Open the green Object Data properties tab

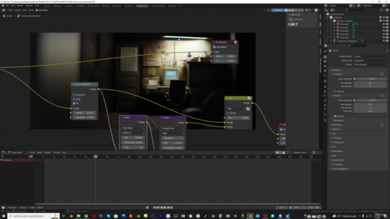[x=325, y=109]
